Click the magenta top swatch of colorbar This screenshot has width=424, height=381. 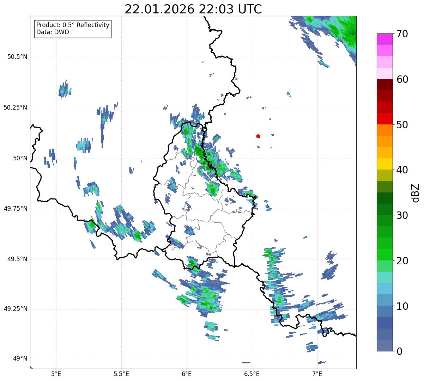pos(385,39)
